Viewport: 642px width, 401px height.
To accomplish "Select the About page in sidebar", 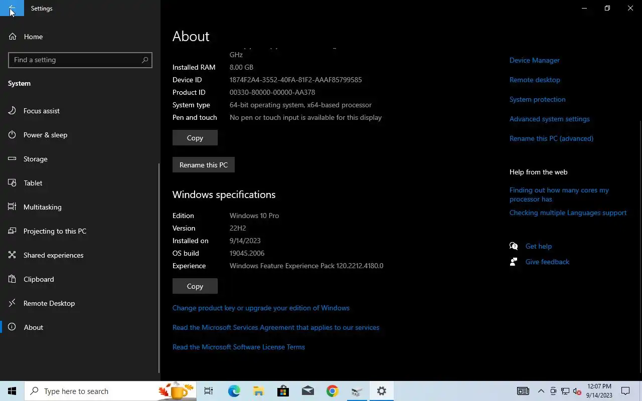I will [80, 327].
